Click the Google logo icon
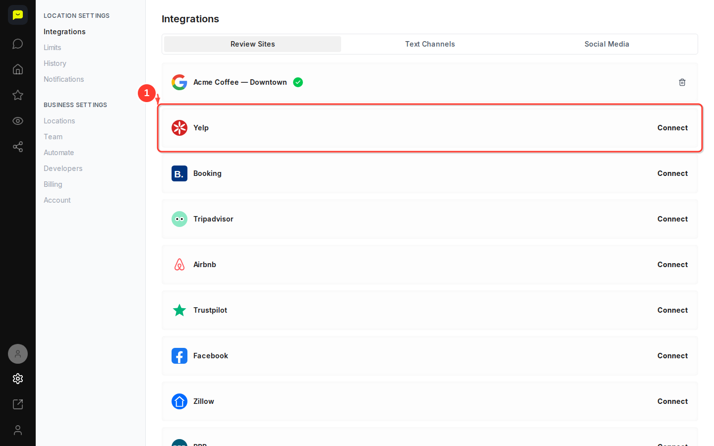This screenshot has height=446, width=714. [x=179, y=82]
